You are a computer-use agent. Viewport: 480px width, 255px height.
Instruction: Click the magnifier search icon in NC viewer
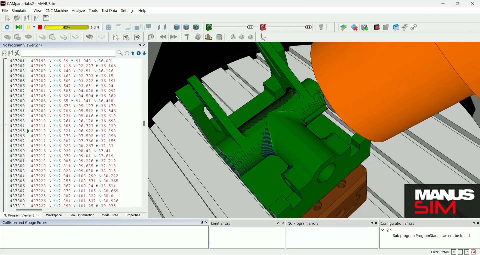pos(120,53)
